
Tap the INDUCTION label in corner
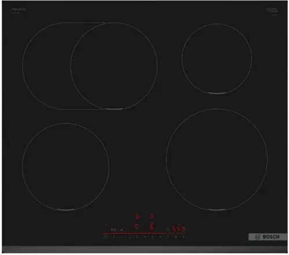pos(18,9)
